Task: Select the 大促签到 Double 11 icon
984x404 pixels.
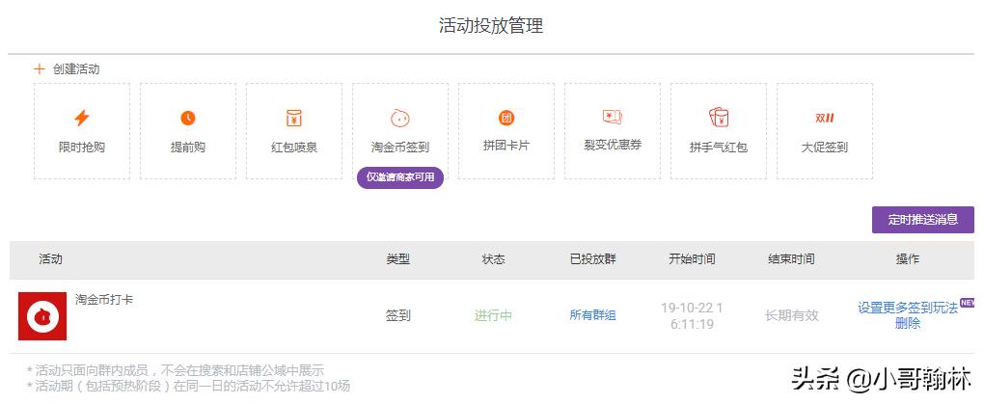Action: tap(825, 118)
